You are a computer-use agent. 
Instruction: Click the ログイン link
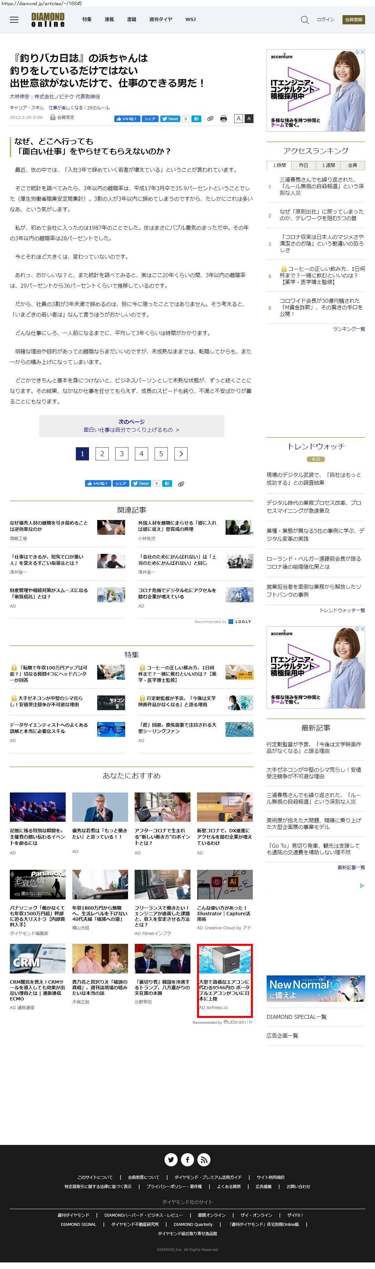[x=325, y=20]
